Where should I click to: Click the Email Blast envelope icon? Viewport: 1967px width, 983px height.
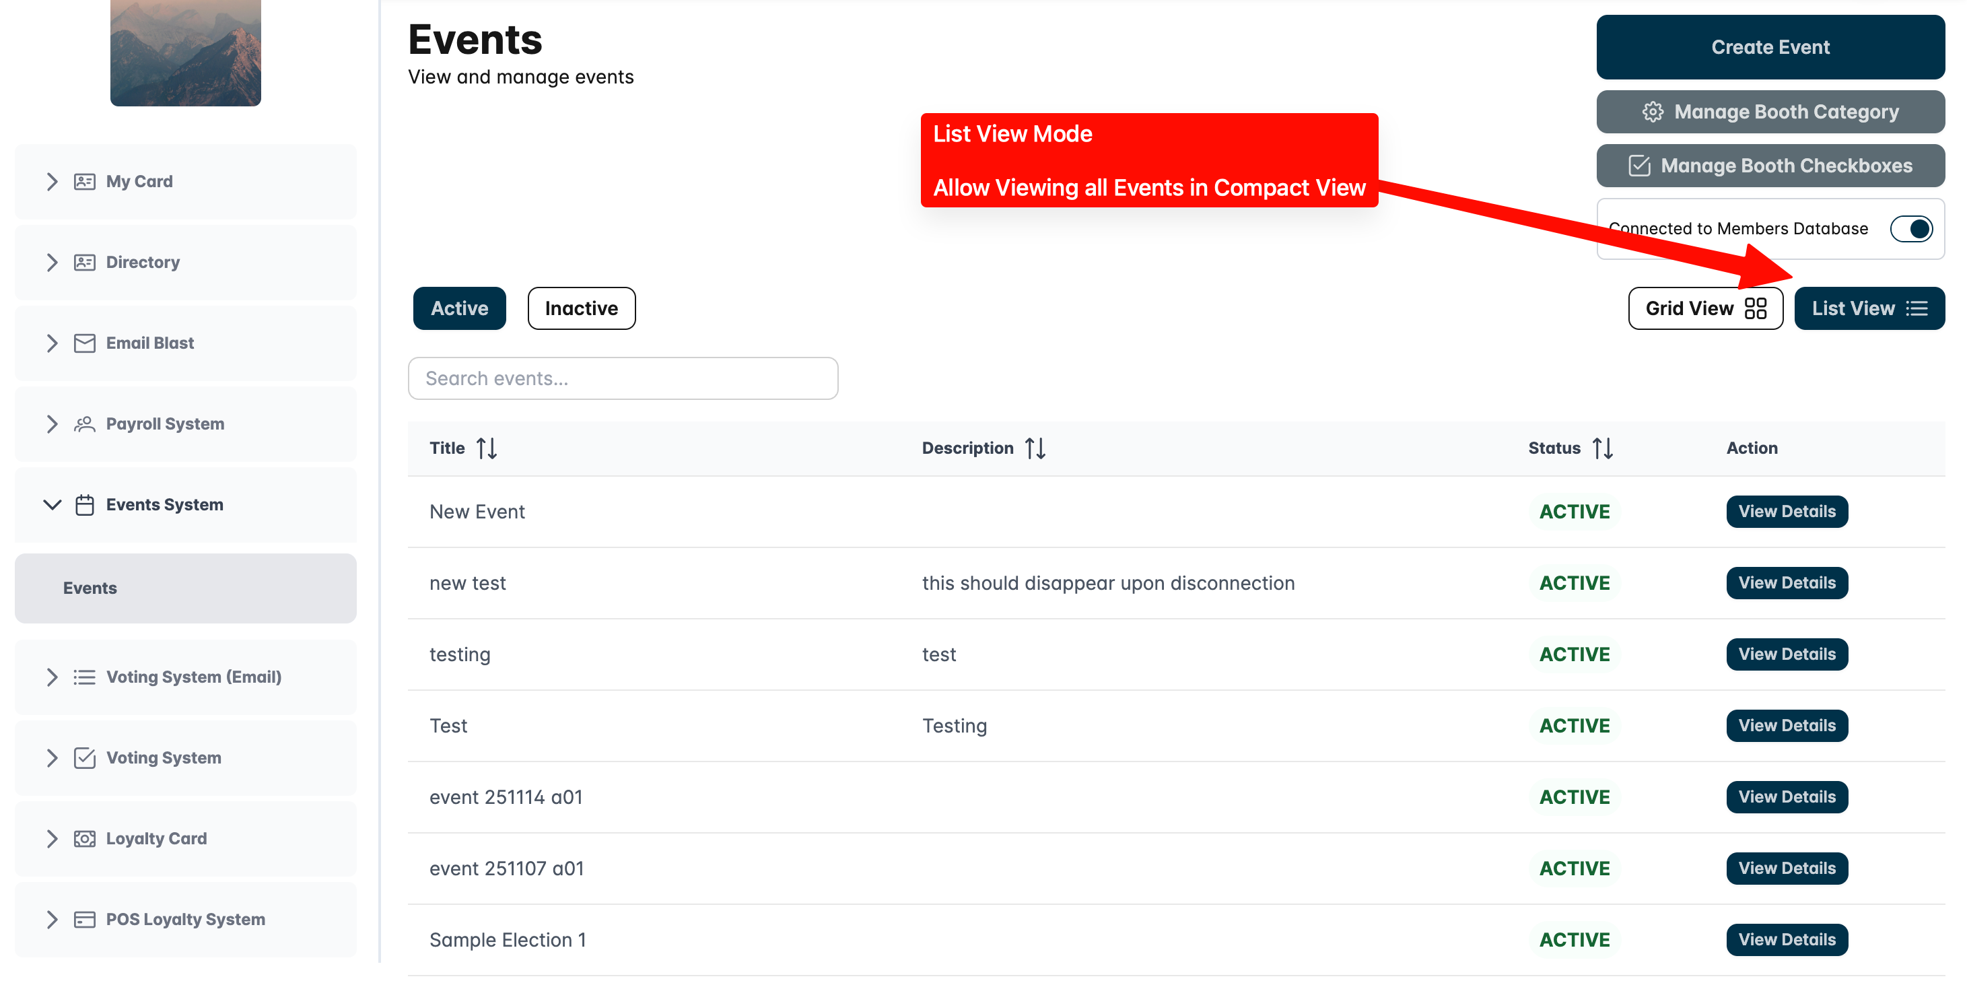point(84,343)
